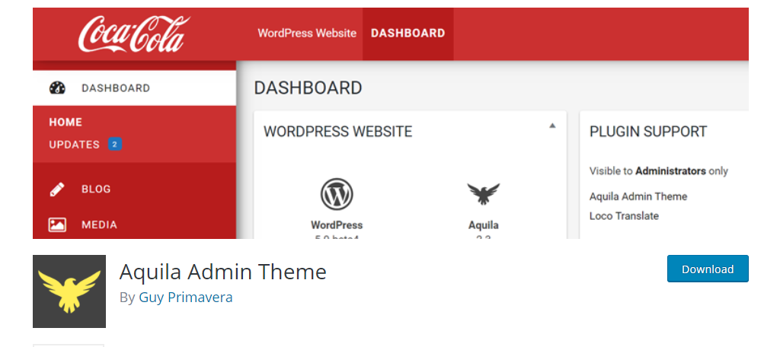780x347 pixels.
Task: Click the Blog pencil icon
Action: click(x=57, y=189)
